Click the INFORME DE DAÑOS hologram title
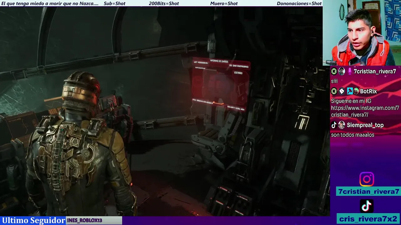The height and width of the screenshot is (225, 401). tap(219, 62)
